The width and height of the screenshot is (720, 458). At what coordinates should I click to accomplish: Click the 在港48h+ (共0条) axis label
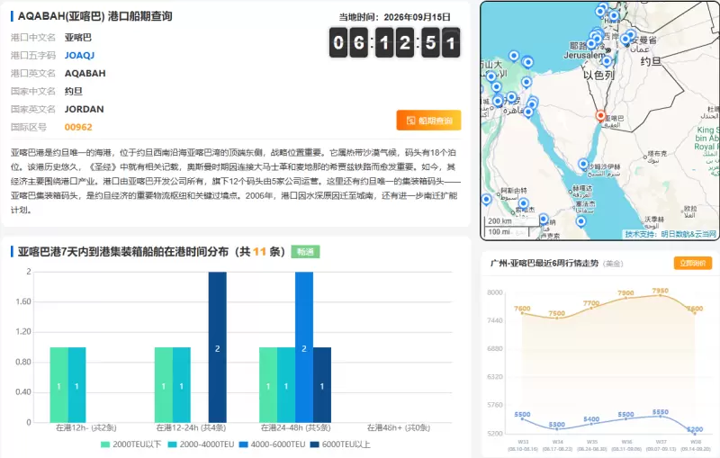click(399, 427)
